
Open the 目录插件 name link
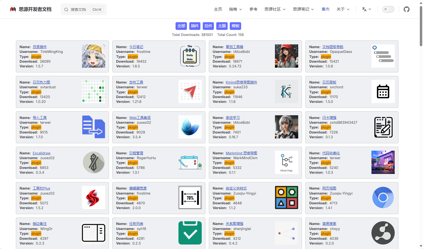(x=40, y=47)
